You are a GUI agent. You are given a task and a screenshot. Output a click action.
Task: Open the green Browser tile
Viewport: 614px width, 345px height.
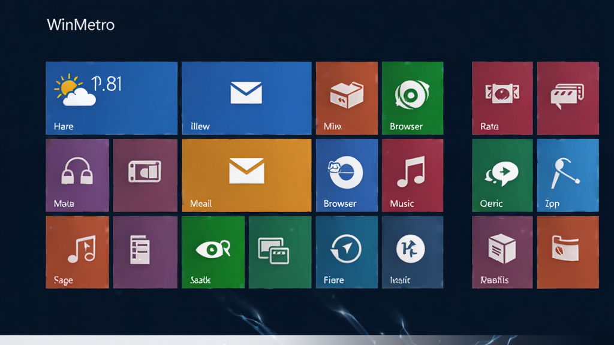pyautogui.click(x=413, y=98)
